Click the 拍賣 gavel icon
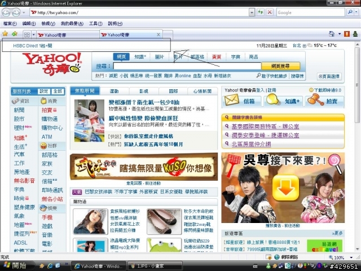 click(x=315, y=100)
